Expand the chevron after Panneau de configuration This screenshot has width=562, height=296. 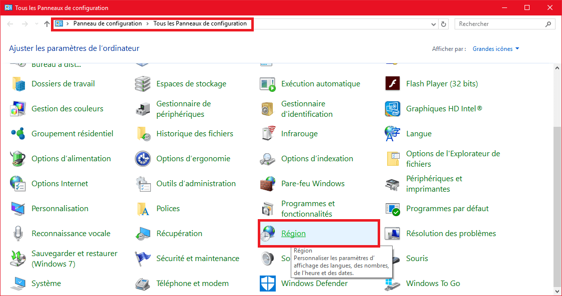point(148,23)
